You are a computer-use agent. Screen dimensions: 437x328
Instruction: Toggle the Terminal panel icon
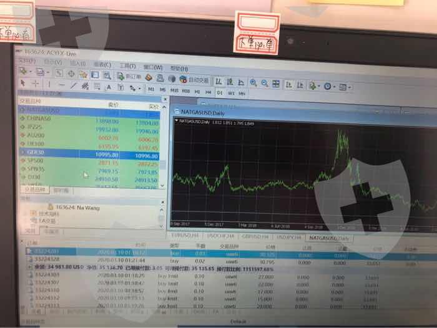click(x=95, y=75)
